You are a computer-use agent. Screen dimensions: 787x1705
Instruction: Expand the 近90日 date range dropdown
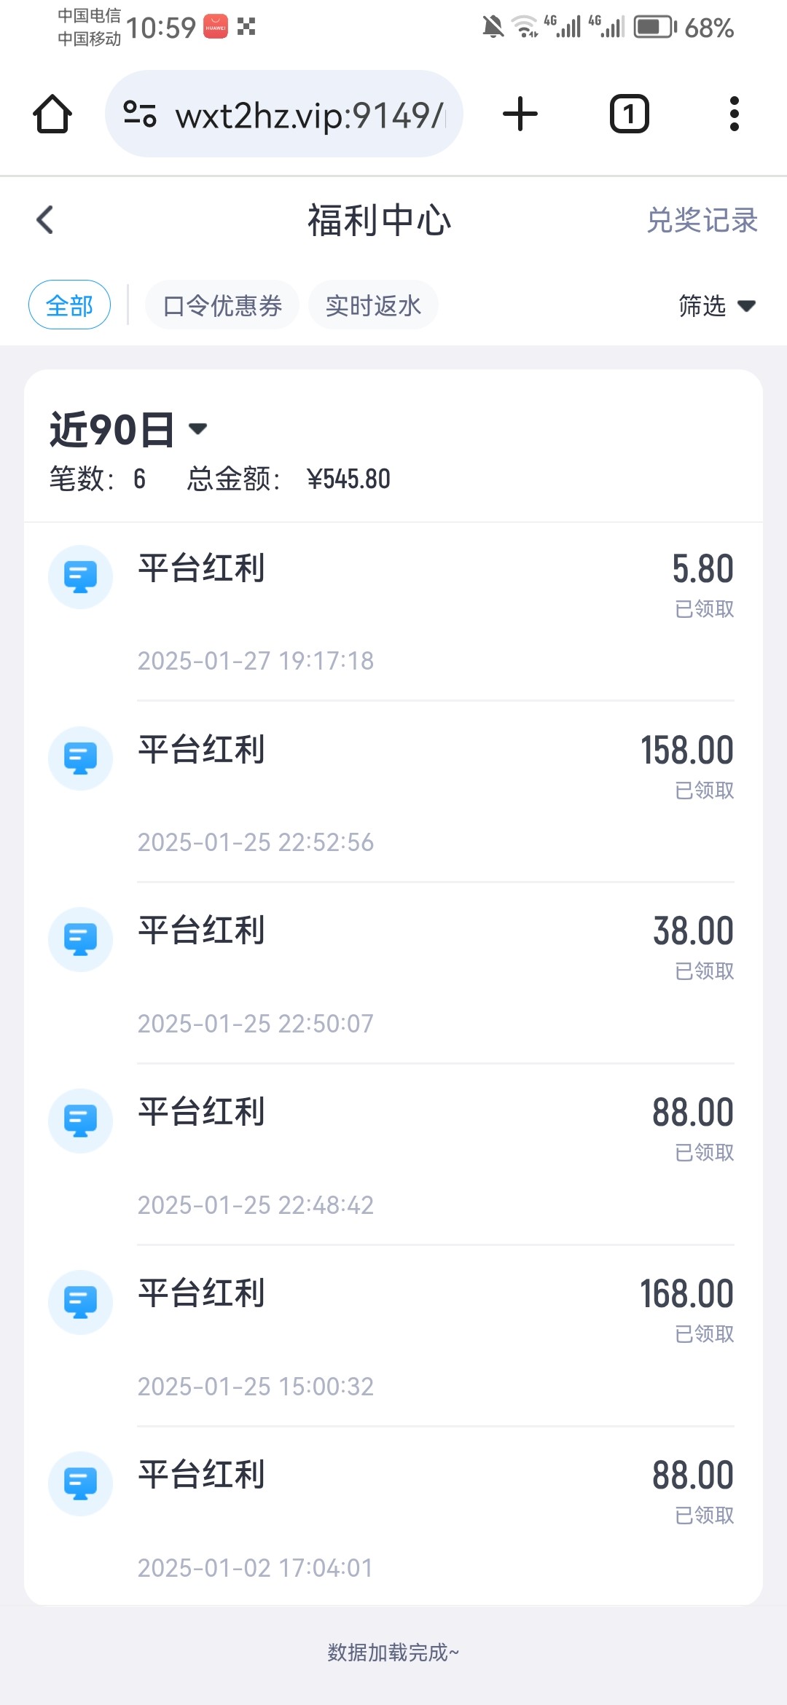[128, 429]
